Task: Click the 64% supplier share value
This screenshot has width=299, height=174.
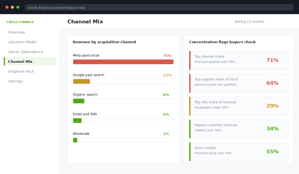Action: [272, 83]
